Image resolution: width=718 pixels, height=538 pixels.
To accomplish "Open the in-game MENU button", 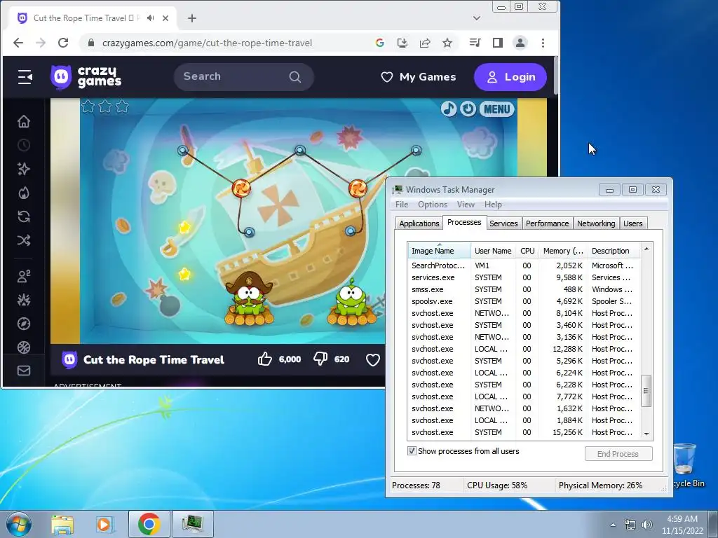I will tap(497, 109).
